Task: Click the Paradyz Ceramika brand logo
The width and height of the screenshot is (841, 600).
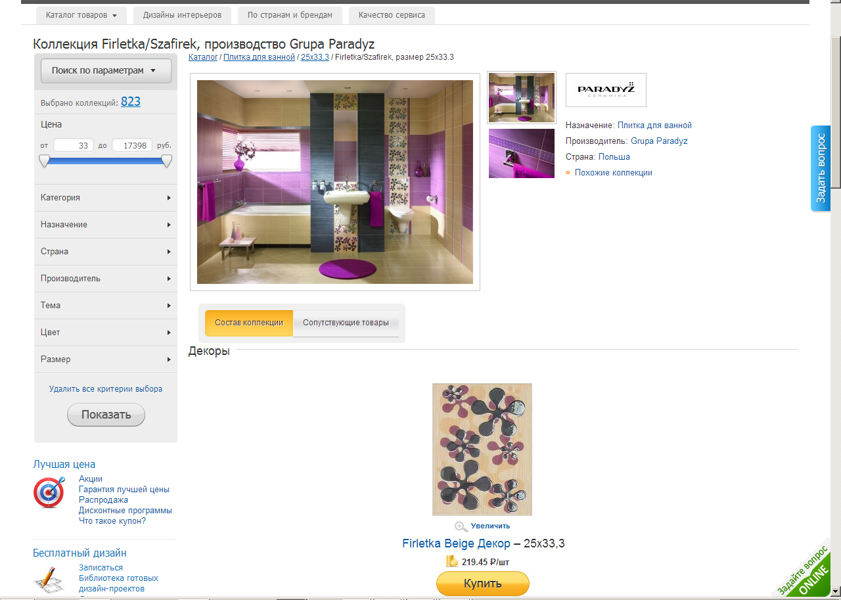Action: click(x=606, y=90)
